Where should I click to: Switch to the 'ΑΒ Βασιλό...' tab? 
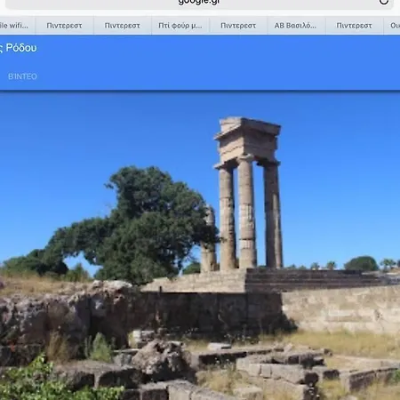coord(296,26)
